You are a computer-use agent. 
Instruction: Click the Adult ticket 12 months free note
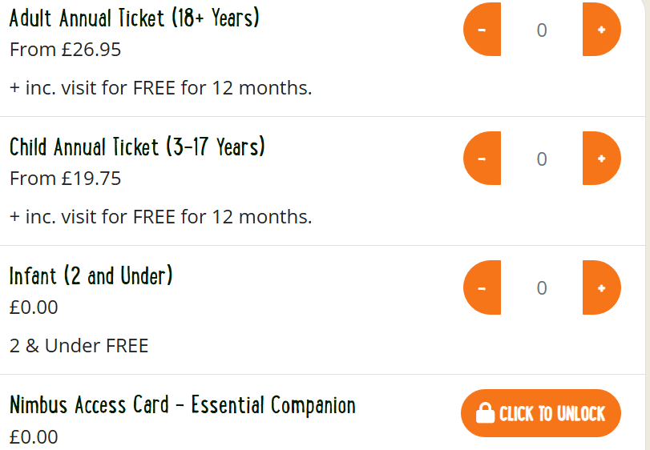160,88
